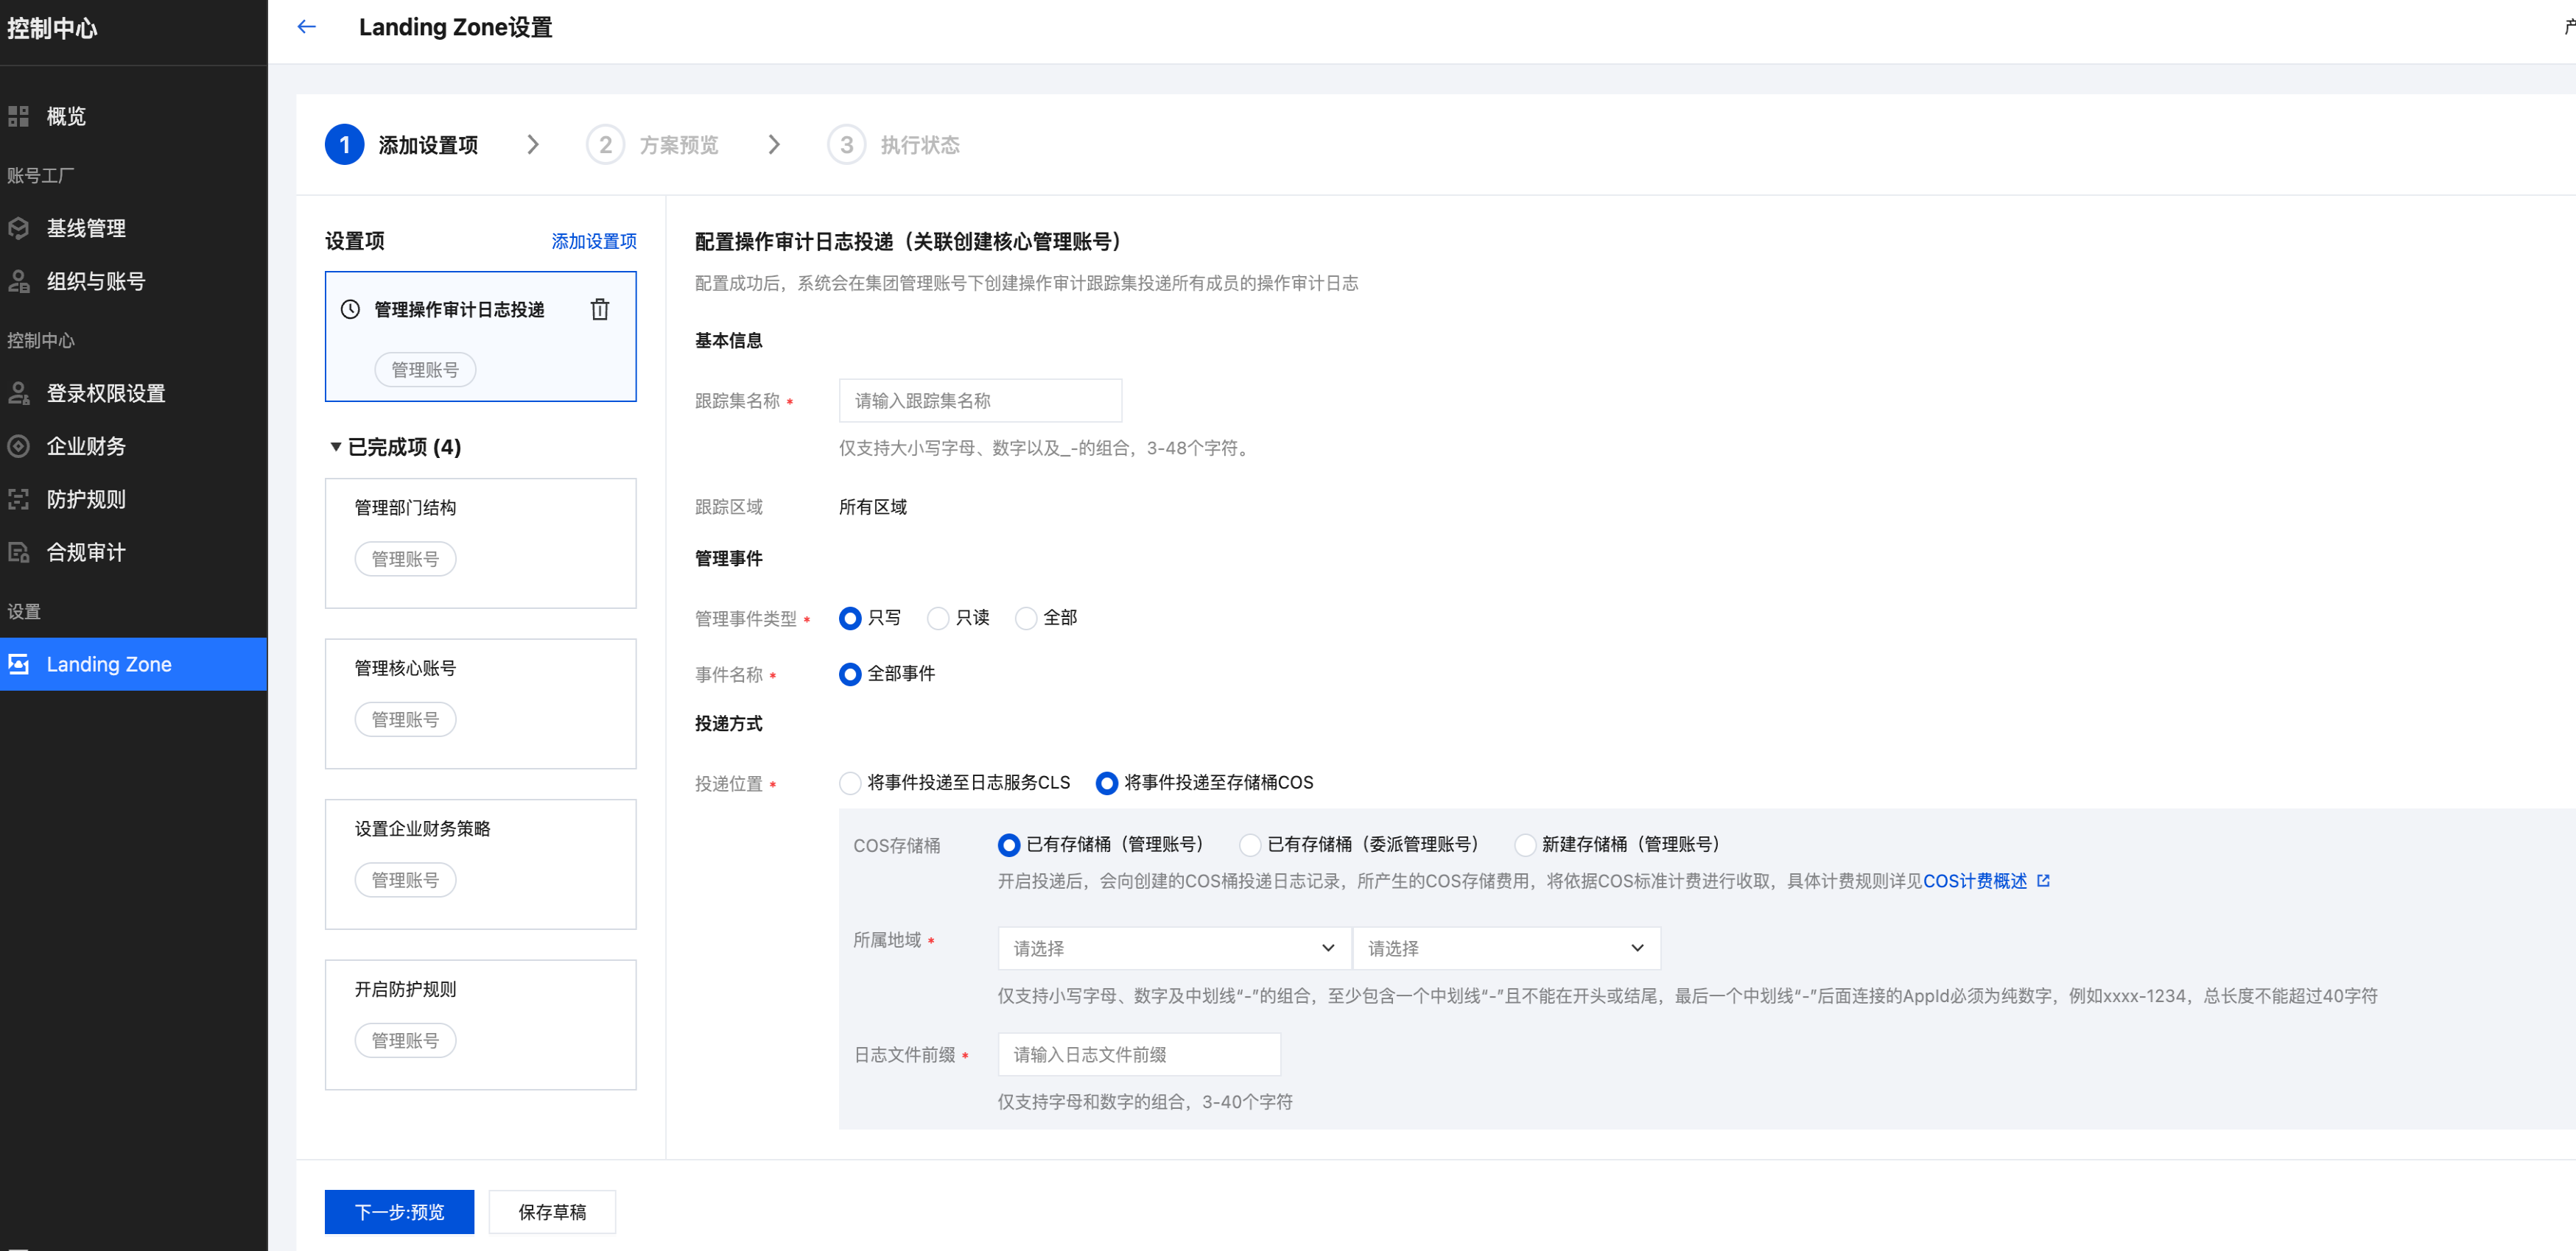
Task: Collapse the 已完成项 (4) section
Action: [x=336, y=448]
